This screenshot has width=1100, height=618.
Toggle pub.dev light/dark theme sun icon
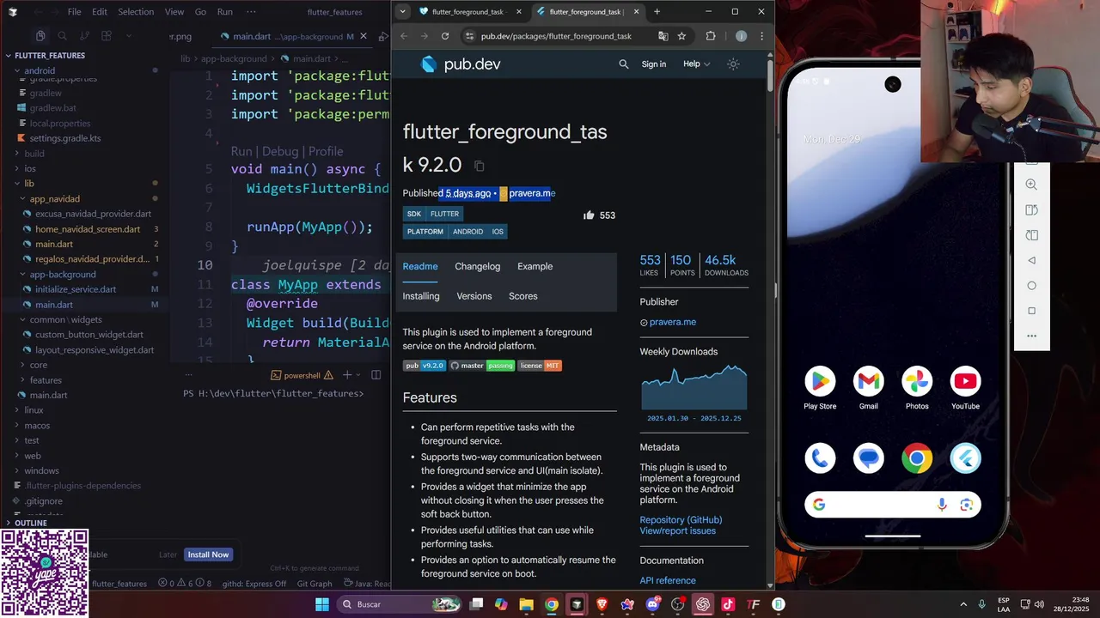click(x=733, y=64)
